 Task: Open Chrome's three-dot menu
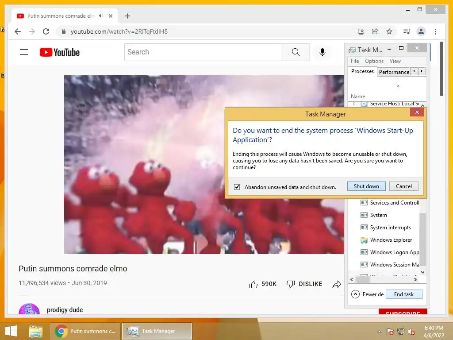click(435, 31)
